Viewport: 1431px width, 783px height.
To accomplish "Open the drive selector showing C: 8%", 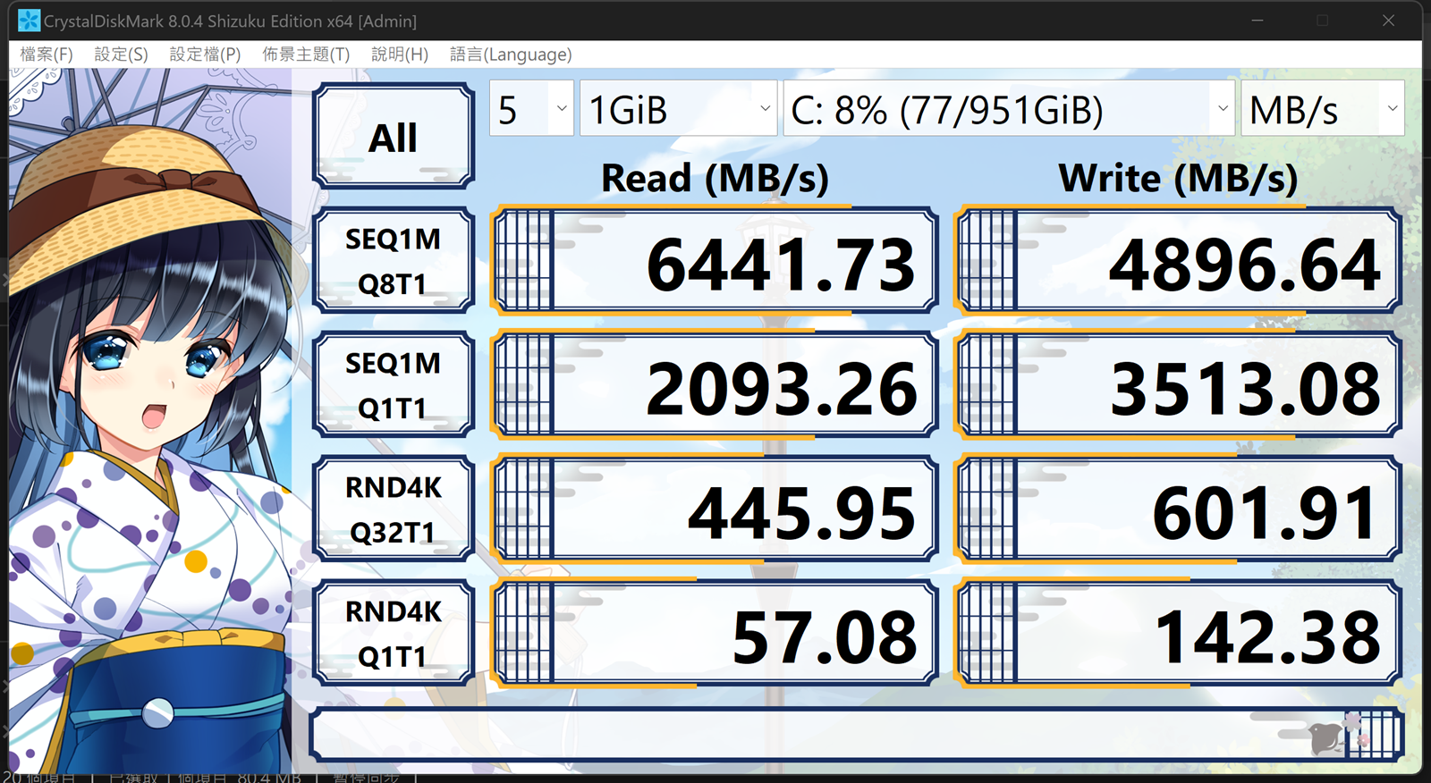I will [x=1008, y=109].
